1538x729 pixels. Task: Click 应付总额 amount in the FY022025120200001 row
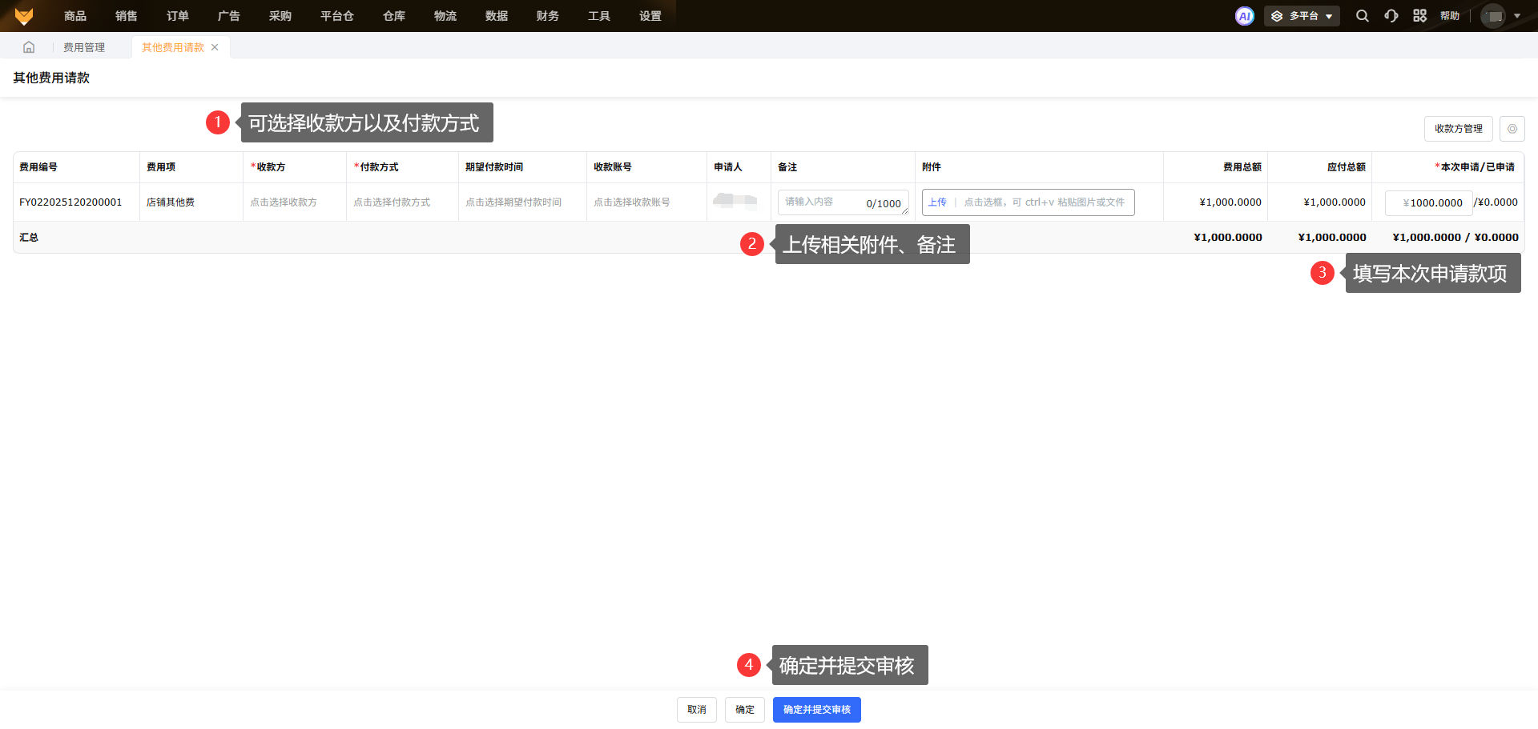tap(1335, 202)
